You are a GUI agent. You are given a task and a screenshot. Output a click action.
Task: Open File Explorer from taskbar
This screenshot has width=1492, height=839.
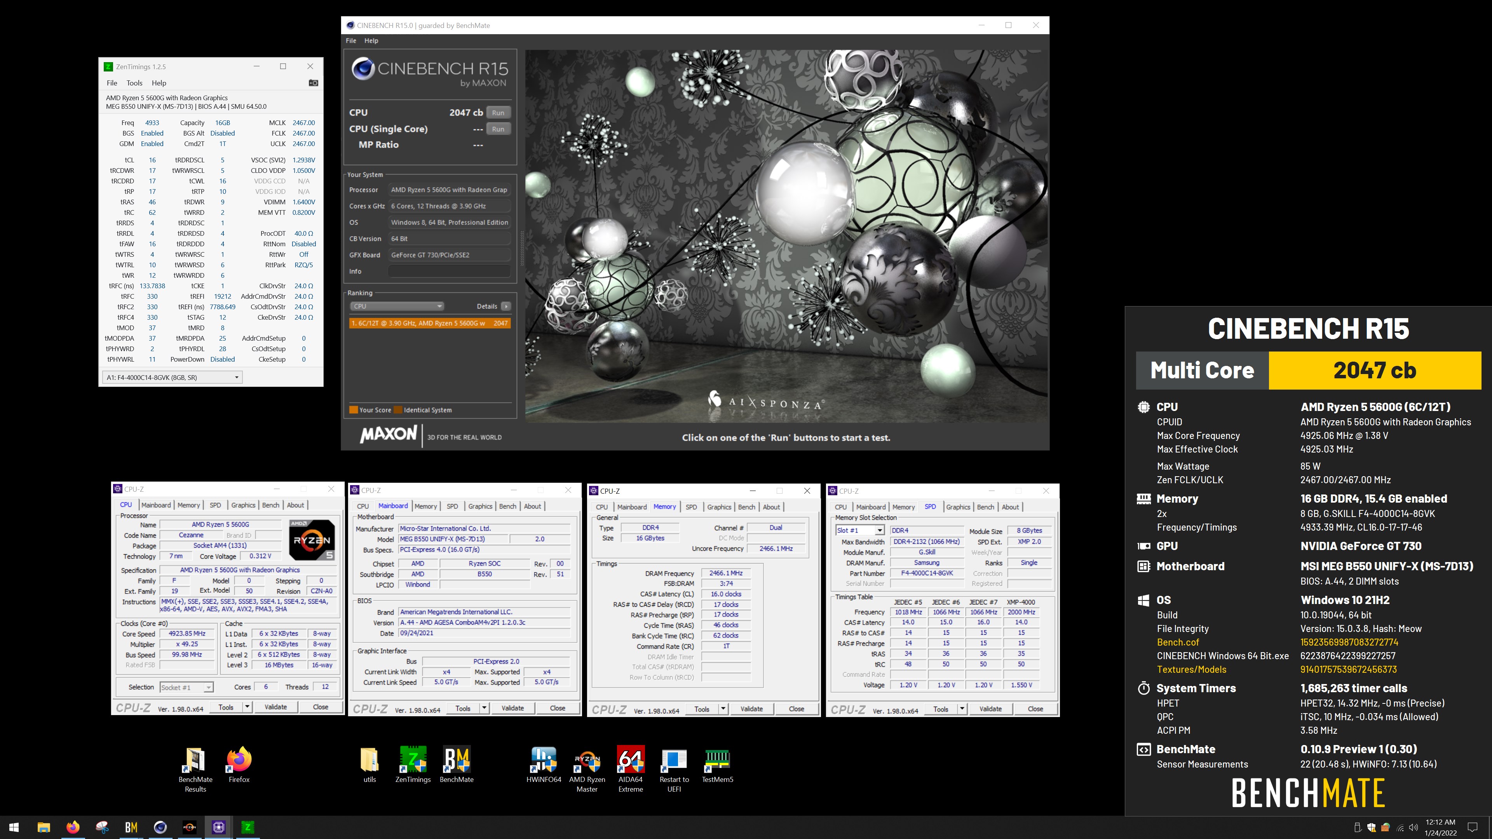[44, 827]
